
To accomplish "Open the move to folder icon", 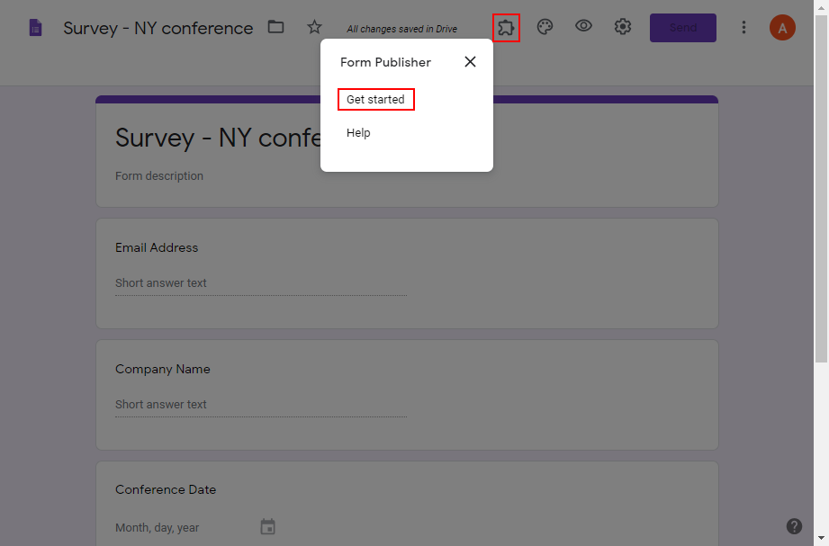I will pyautogui.click(x=275, y=27).
